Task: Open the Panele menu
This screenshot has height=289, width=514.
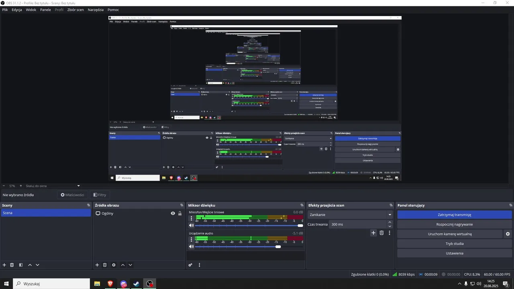Action: pos(45,10)
